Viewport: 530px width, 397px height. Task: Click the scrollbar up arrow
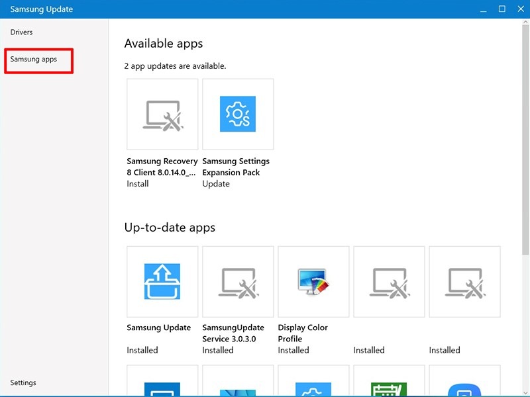tap(525, 22)
